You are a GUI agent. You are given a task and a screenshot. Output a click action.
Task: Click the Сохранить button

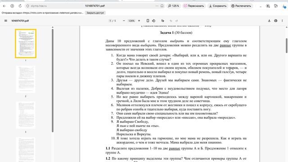218,6
